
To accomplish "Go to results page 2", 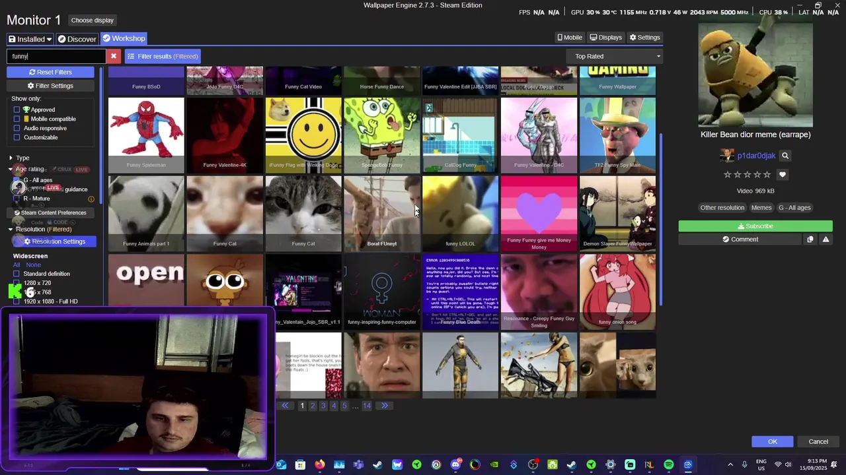I will click(x=313, y=406).
